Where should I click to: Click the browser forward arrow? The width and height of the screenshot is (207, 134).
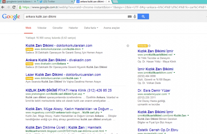8,7
